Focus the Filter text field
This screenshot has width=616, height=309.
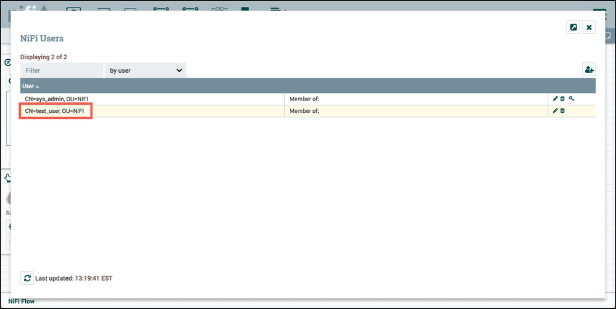point(62,70)
